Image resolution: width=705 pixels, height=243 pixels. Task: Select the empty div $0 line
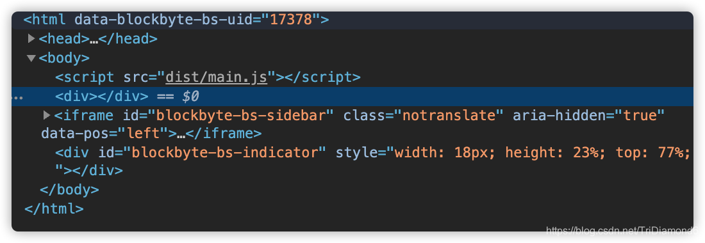pos(352,97)
